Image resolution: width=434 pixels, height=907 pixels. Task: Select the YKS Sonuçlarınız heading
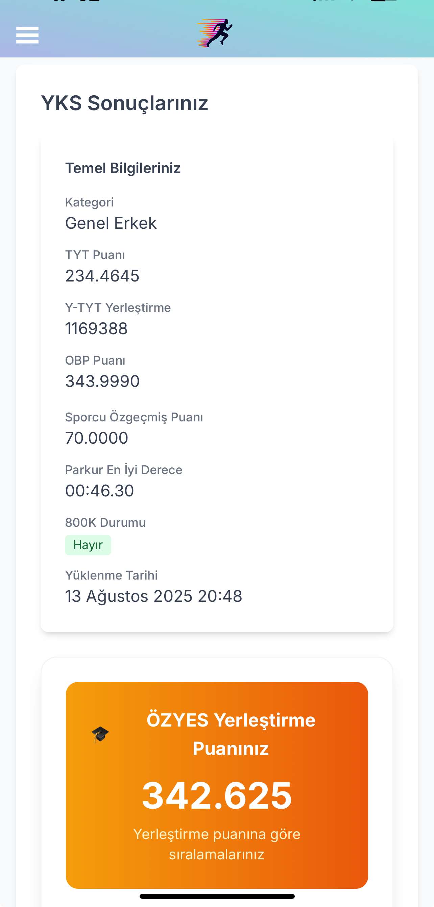pyautogui.click(x=124, y=103)
